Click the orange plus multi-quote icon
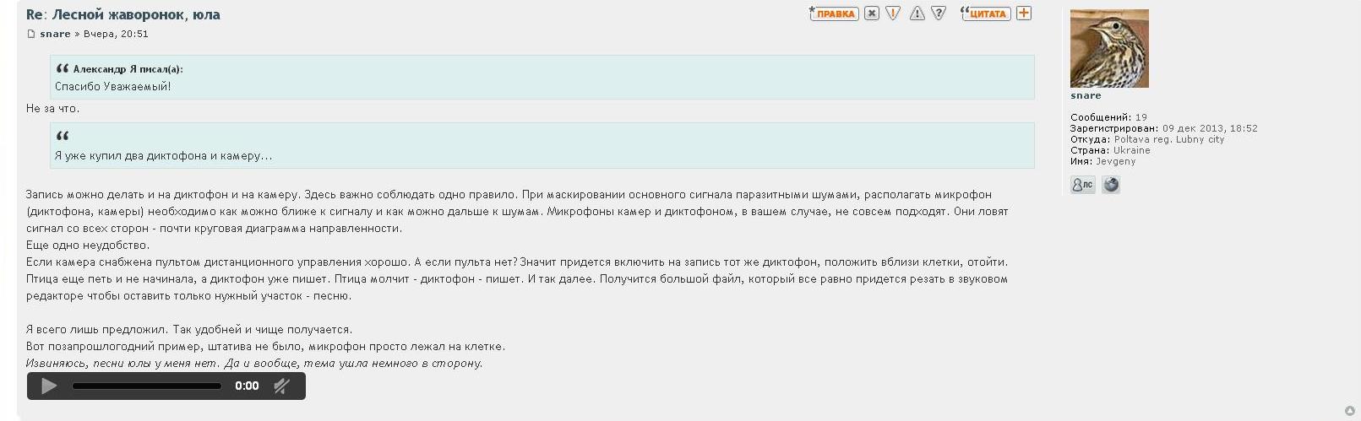This screenshot has height=421, width=1361. [x=1024, y=13]
